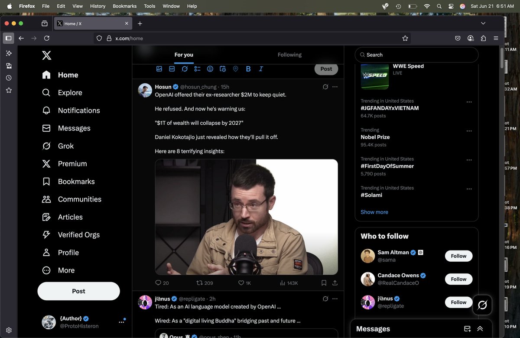Add a GIF to the post
This screenshot has width=520, height=338.
tap(172, 69)
